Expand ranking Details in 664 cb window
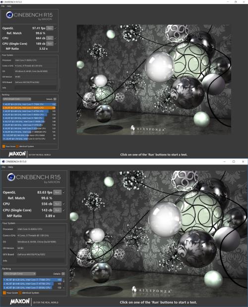Image resolution: width=248 pixels, height=307 pixels. [55, 99]
